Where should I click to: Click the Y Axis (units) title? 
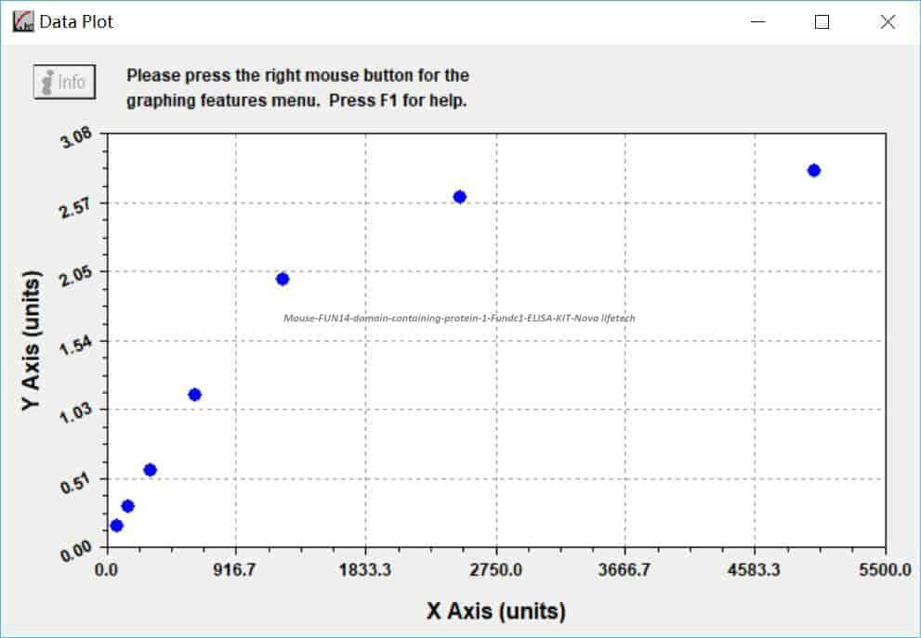[31, 341]
